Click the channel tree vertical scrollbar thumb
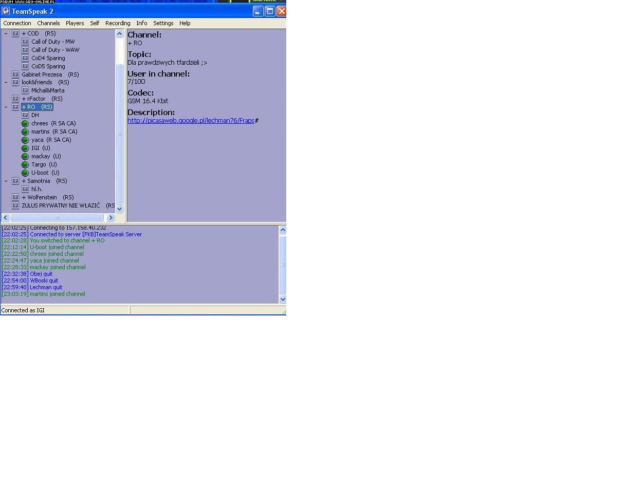This screenshot has width=626, height=487. (x=120, y=134)
